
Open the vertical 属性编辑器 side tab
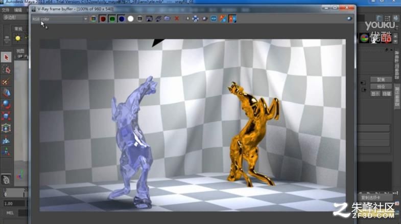click(397, 97)
